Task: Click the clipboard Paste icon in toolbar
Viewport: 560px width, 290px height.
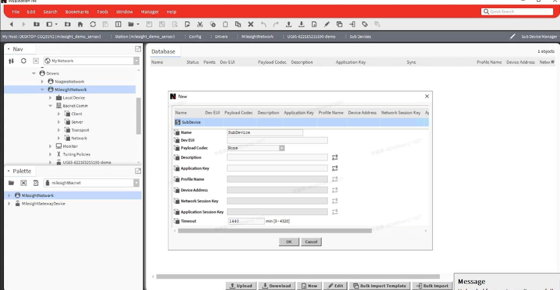Action: coord(225,24)
